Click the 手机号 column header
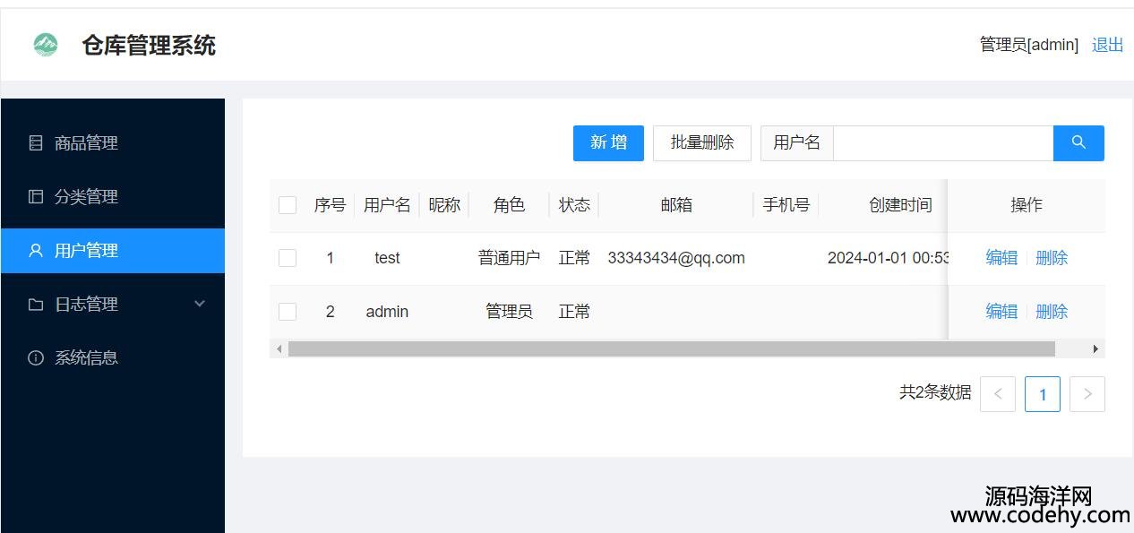This screenshot has width=1134, height=533. (786, 205)
